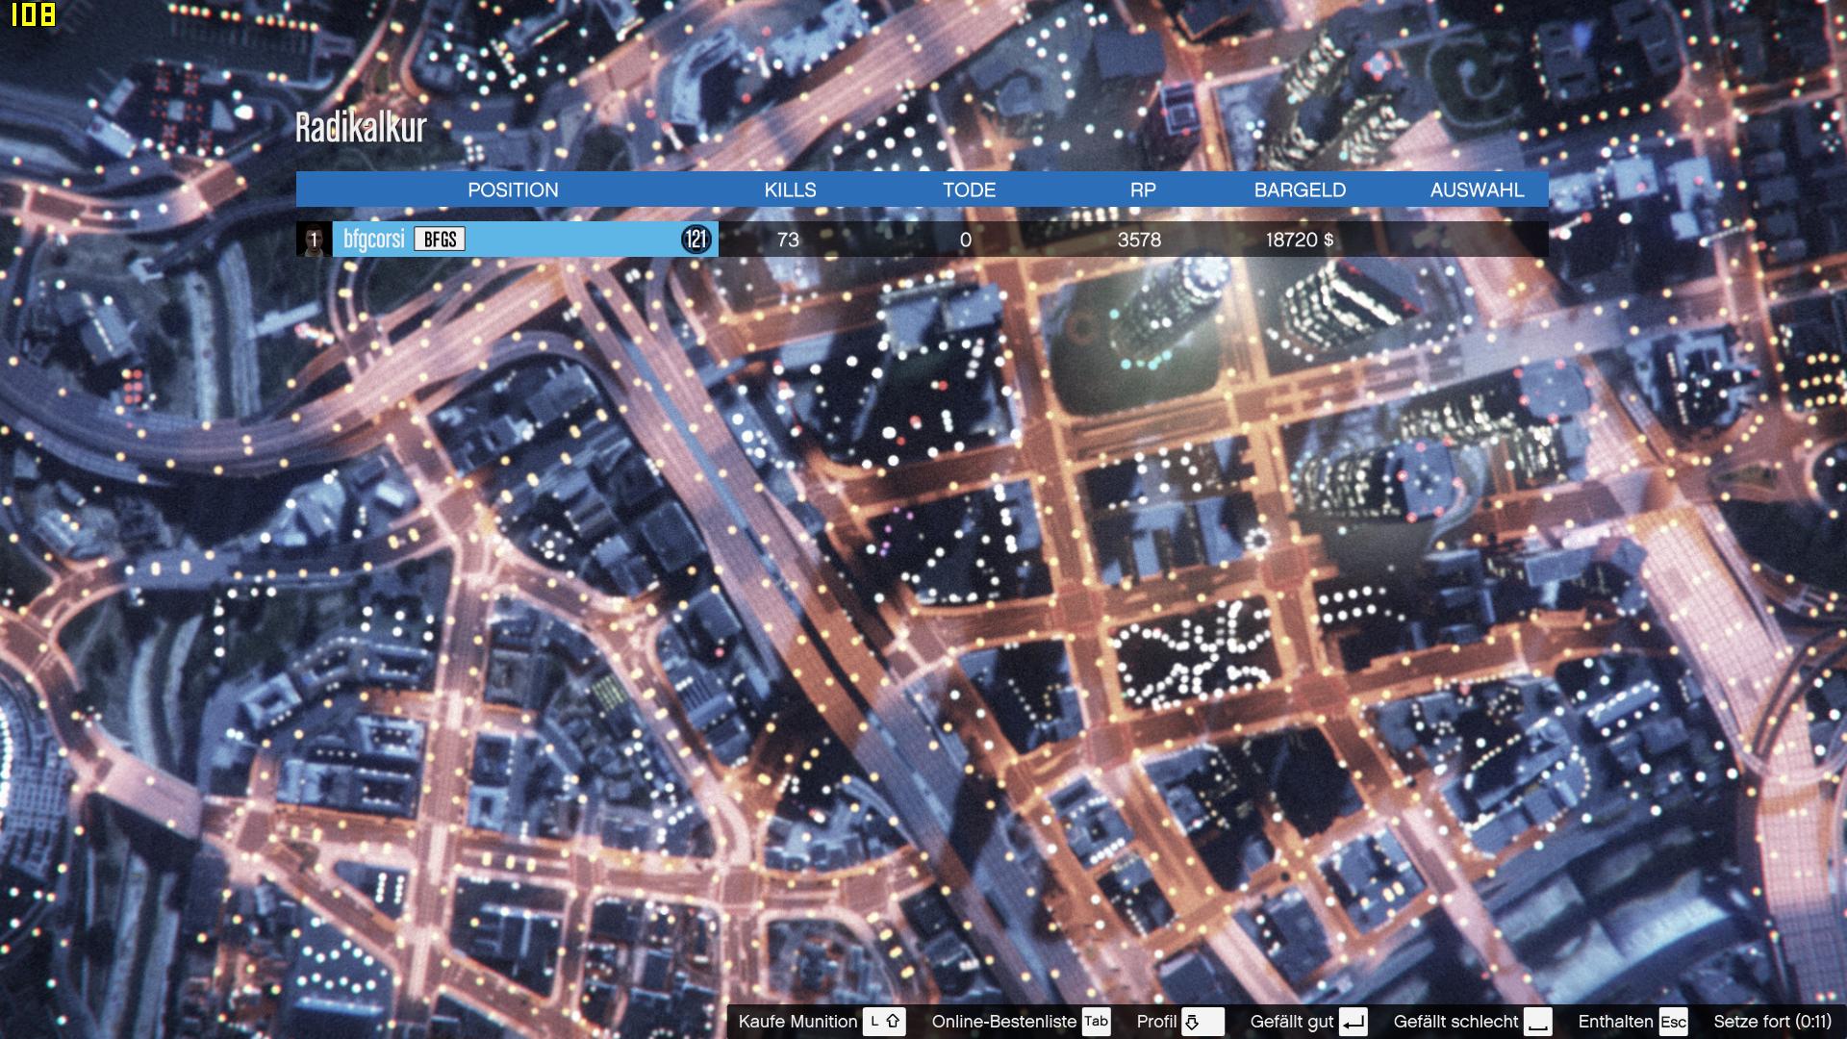
Task: Open the Profil option
Action: [x=1156, y=1022]
